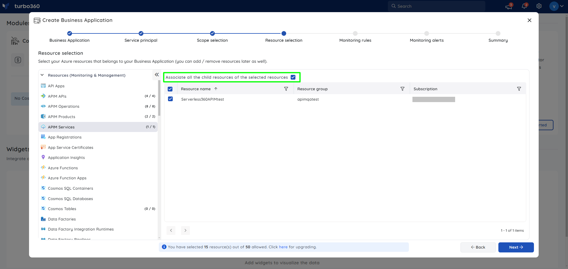Image resolution: width=568 pixels, height=269 pixels.
Task: Click the APIM APIs icon
Action: click(x=43, y=96)
